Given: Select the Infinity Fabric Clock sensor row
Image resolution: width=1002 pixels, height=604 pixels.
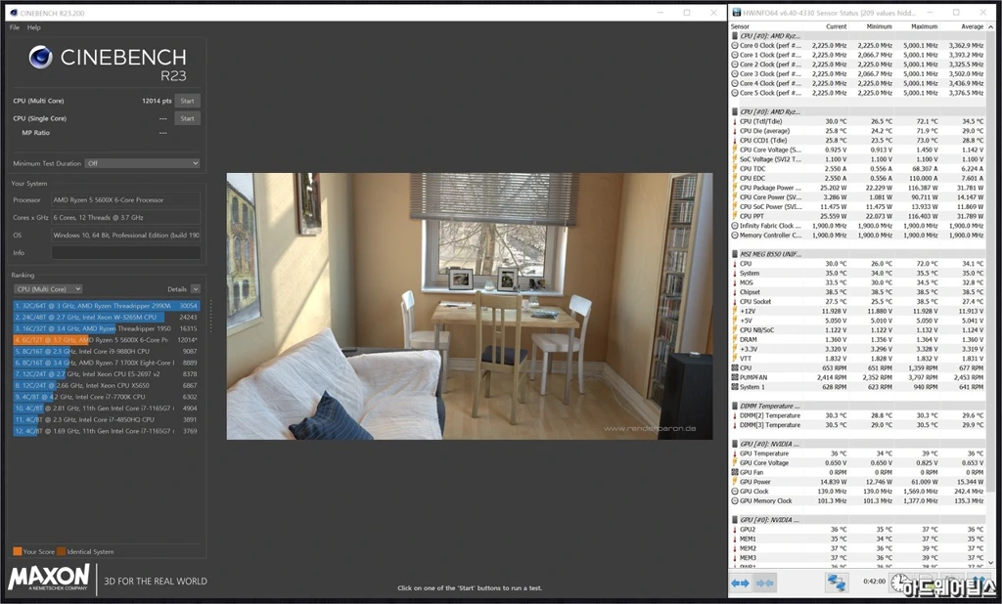Looking at the screenshot, I should click(x=858, y=226).
